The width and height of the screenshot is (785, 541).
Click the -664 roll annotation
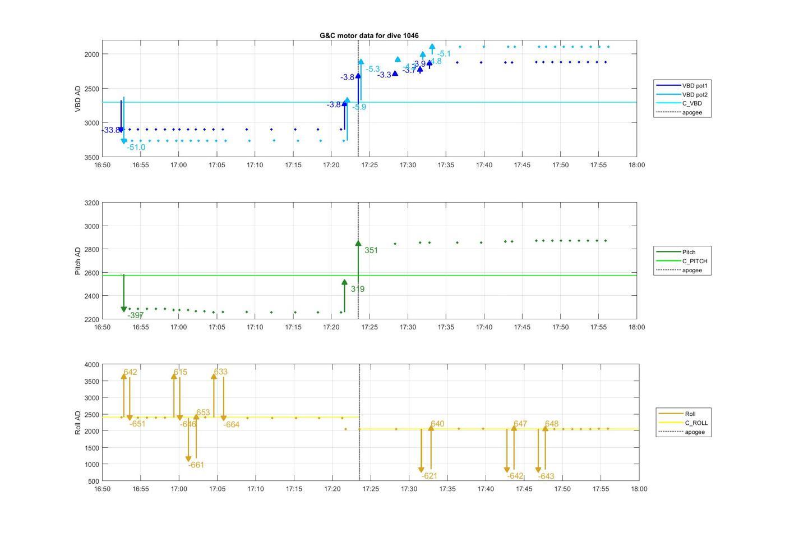point(232,424)
